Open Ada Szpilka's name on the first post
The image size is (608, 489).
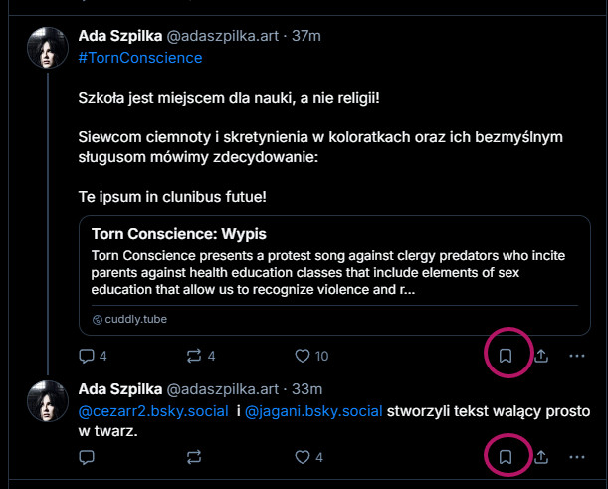[x=118, y=36]
